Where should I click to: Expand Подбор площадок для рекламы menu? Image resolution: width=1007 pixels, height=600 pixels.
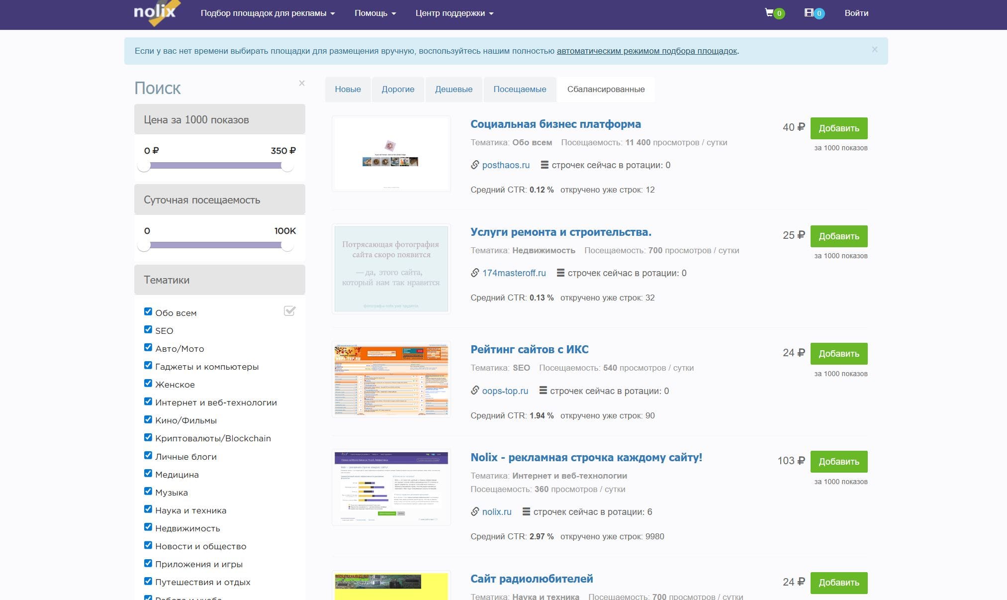click(x=268, y=13)
